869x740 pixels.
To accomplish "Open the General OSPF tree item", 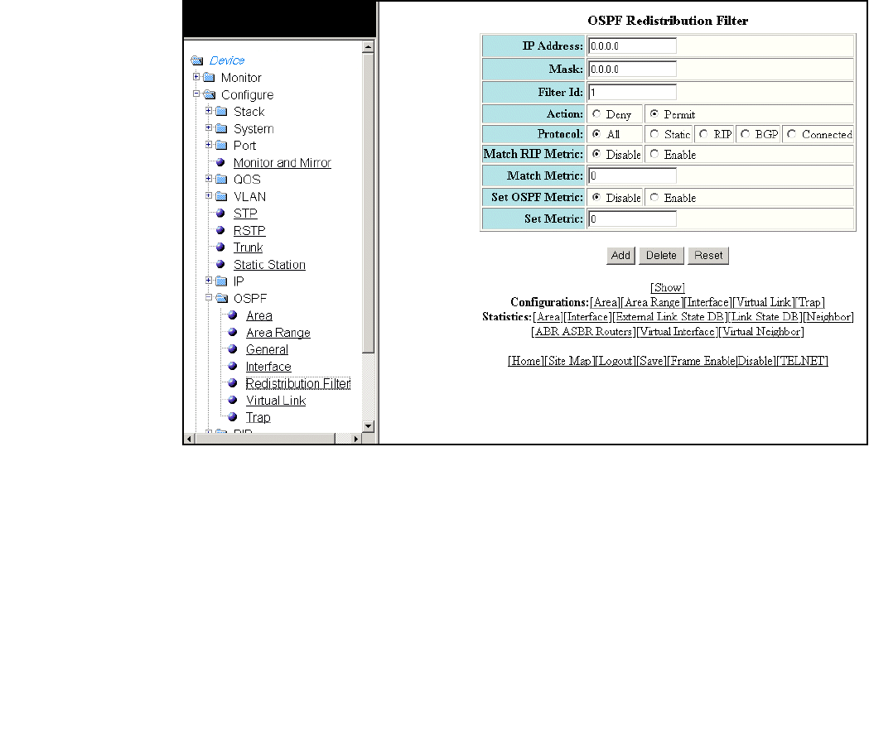I will [267, 349].
